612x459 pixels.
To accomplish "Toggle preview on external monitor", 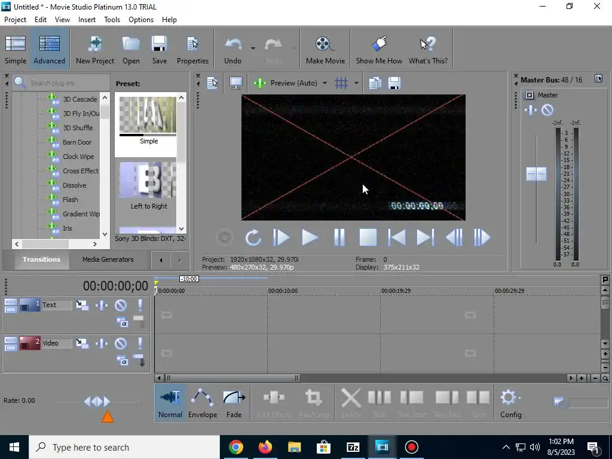I will [235, 83].
